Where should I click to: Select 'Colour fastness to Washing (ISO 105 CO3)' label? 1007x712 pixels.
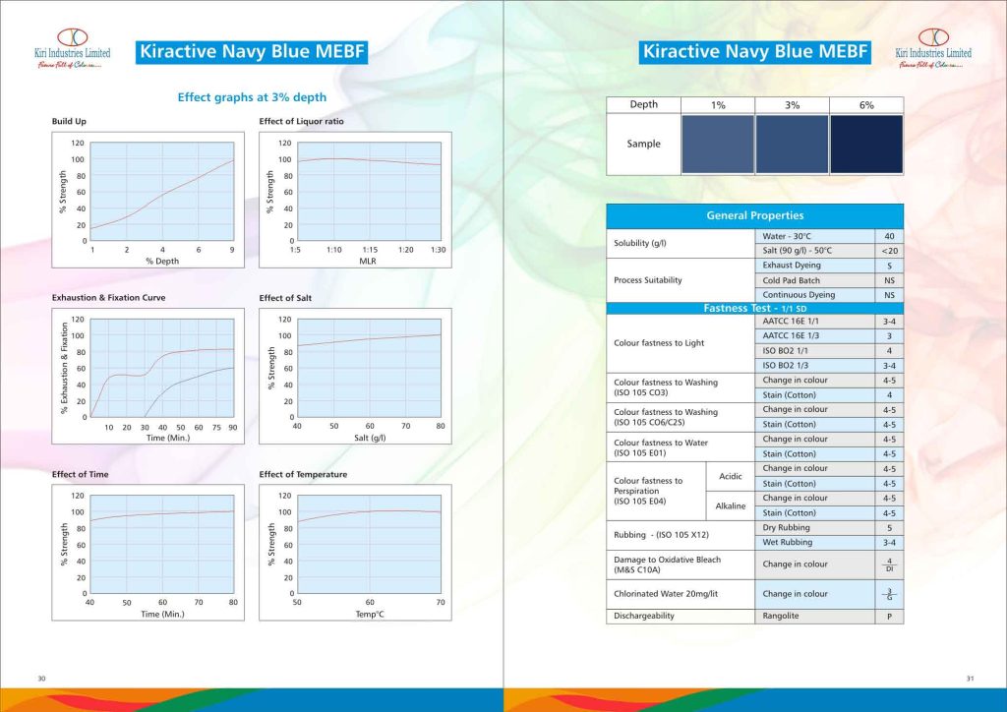point(681,387)
